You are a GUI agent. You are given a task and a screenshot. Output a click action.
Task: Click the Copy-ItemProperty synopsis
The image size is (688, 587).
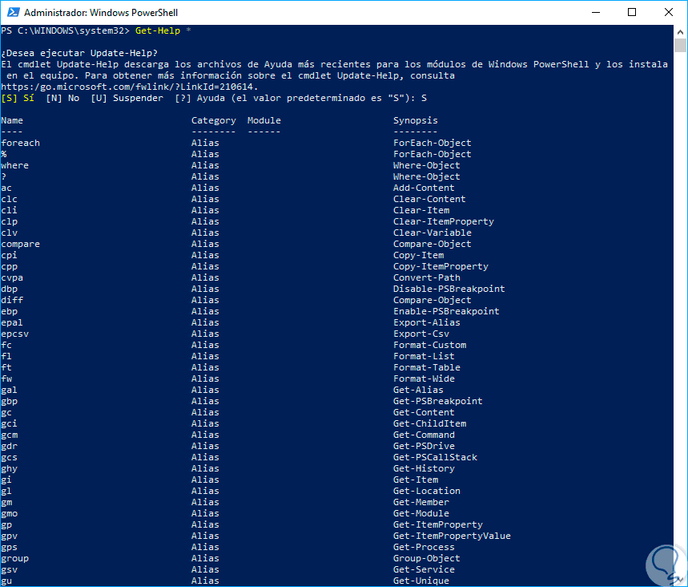tap(441, 266)
